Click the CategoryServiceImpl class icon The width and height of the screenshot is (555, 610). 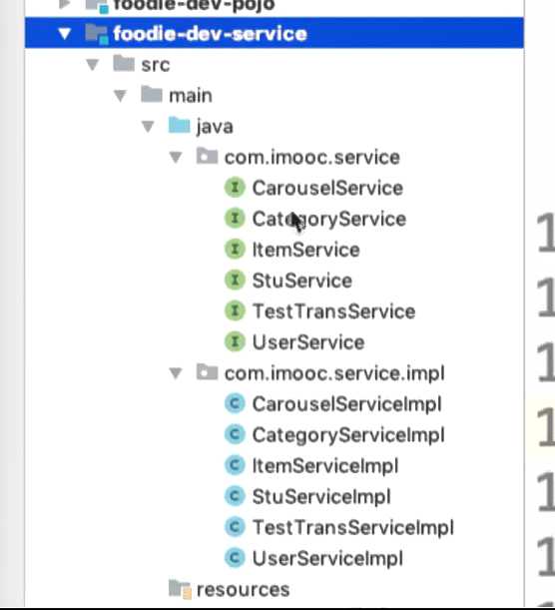click(235, 434)
